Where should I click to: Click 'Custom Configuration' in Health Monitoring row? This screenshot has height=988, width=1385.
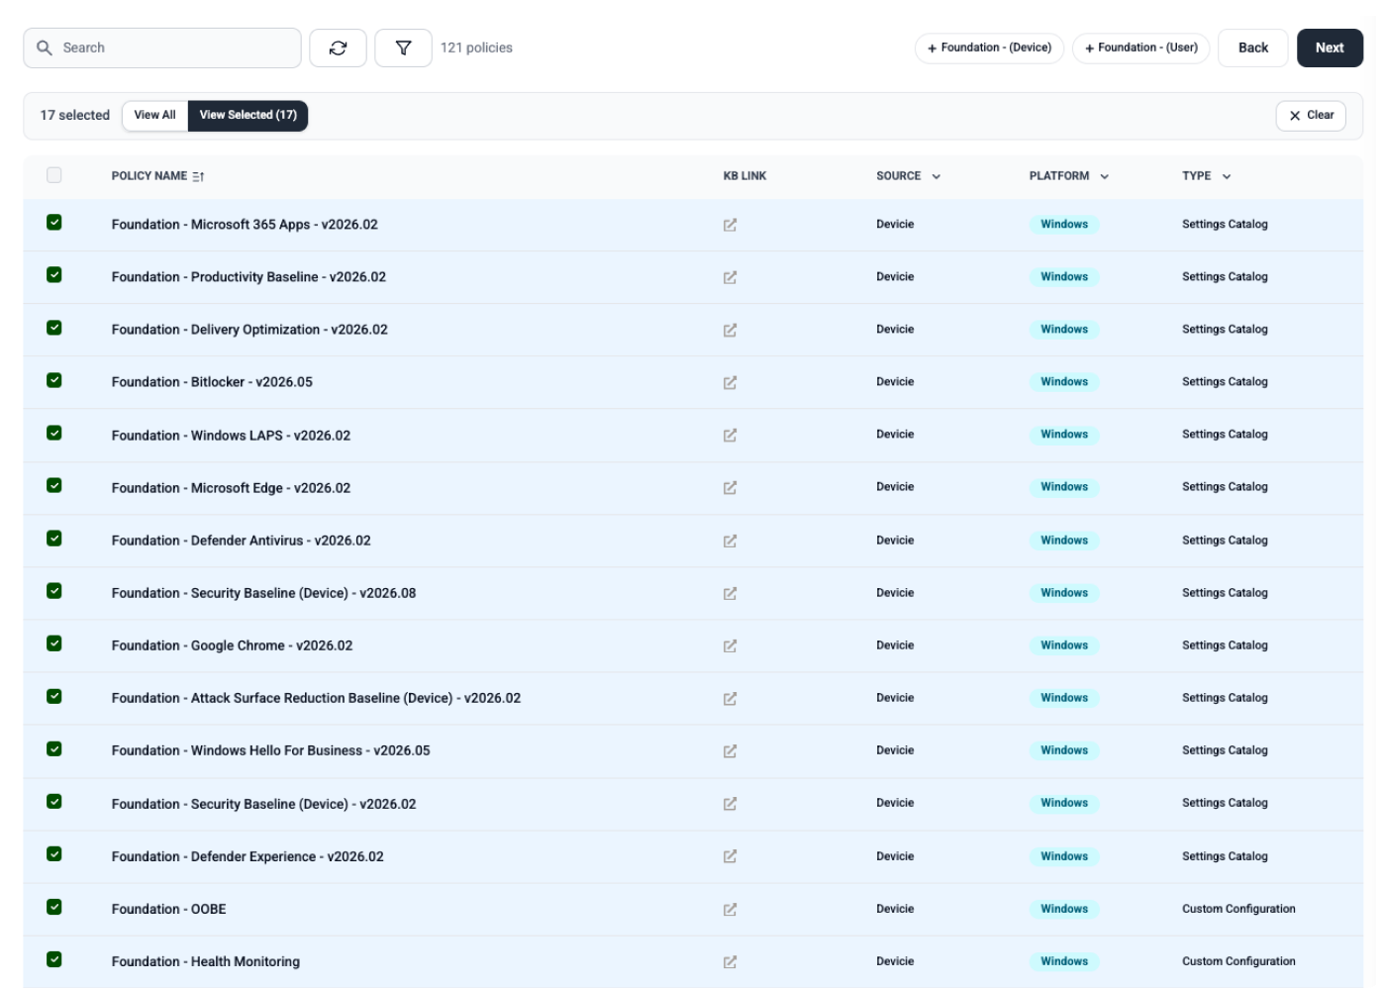pyautogui.click(x=1238, y=961)
